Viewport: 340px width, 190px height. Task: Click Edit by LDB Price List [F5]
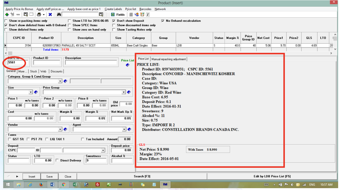(x=272, y=177)
